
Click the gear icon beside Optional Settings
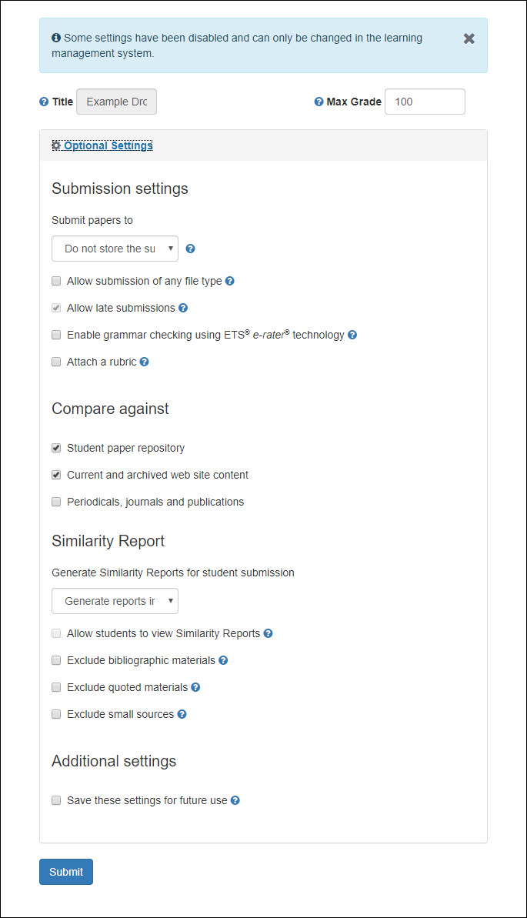(55, 145)
